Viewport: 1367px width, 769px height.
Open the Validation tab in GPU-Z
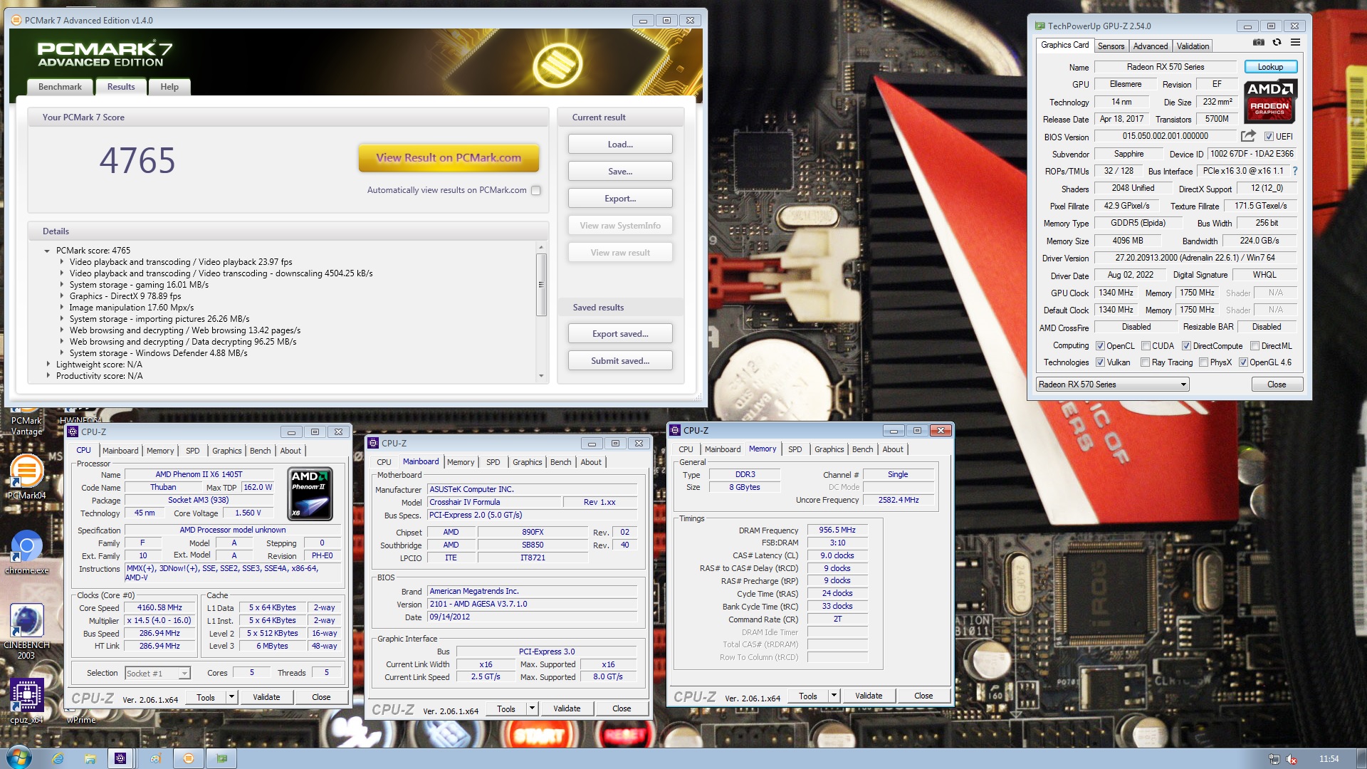1193,46
